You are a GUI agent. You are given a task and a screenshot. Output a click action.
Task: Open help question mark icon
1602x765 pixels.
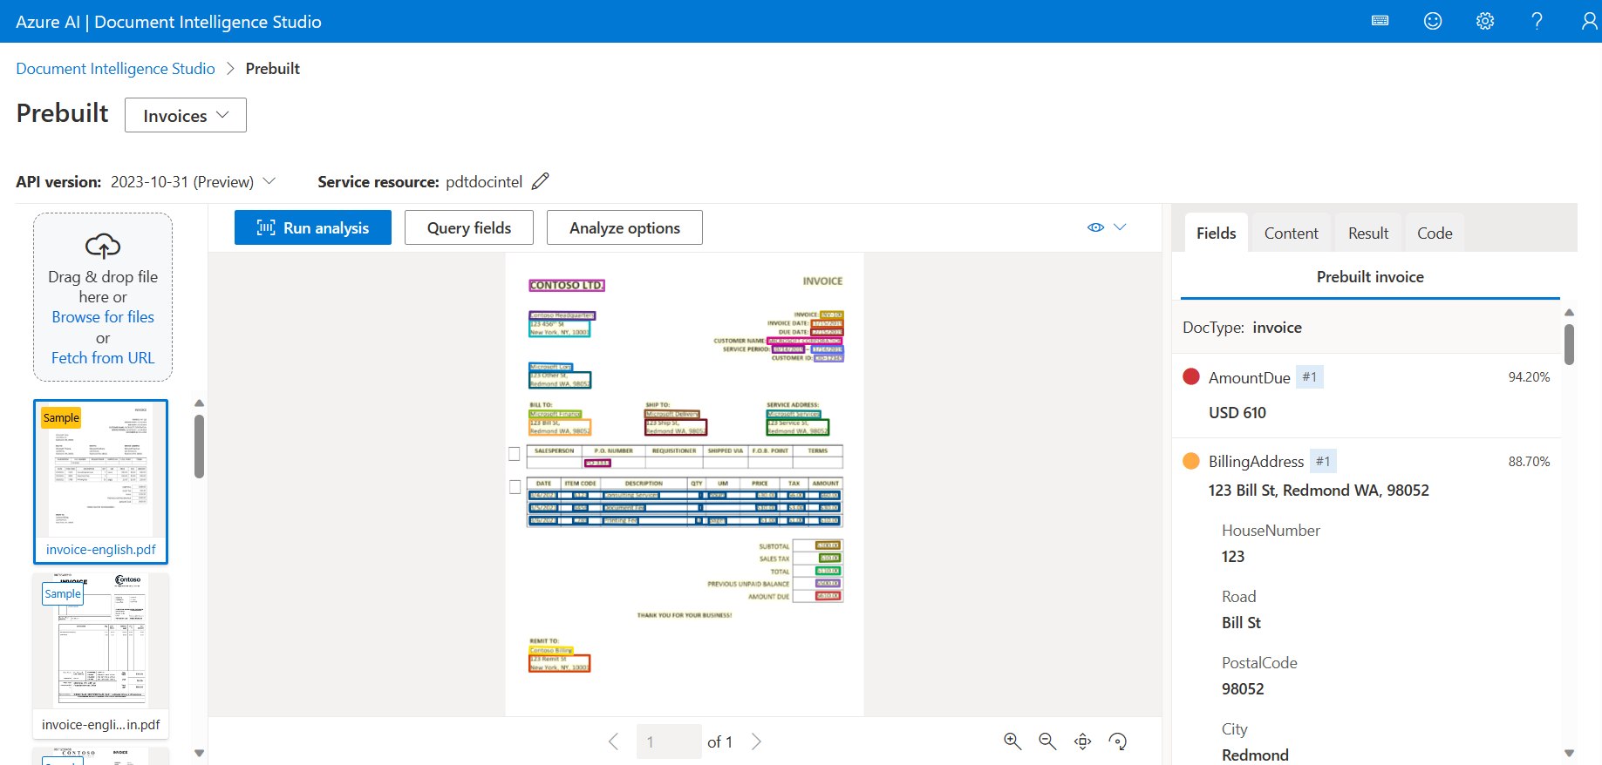(1537, 21)
